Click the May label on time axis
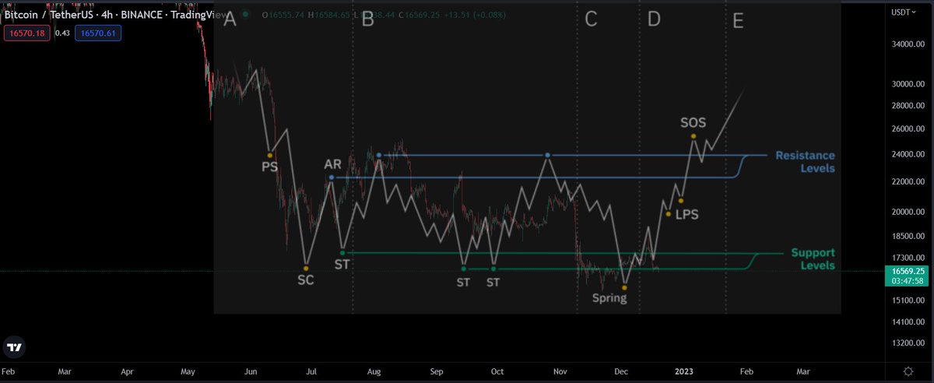934x383 pixels. (188, 372)
